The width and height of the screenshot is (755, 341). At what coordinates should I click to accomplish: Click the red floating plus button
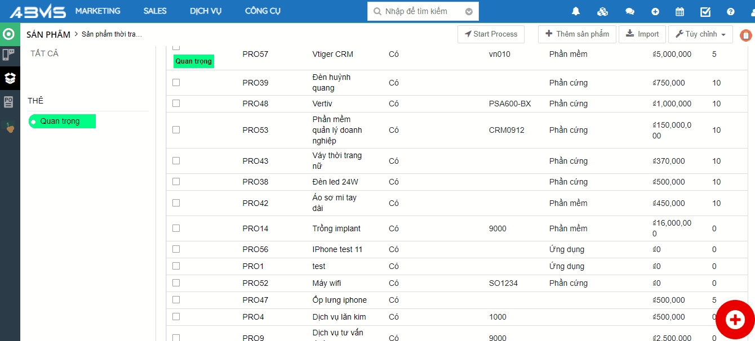[735, 320]
